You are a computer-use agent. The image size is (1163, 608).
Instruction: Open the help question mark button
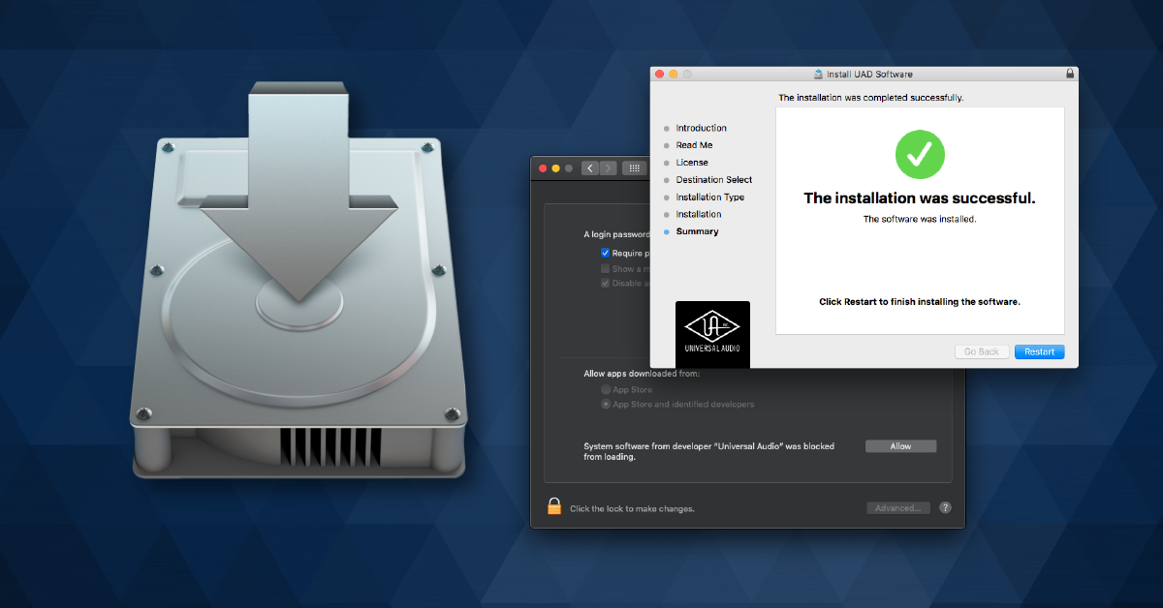click(x=945, y=507)
